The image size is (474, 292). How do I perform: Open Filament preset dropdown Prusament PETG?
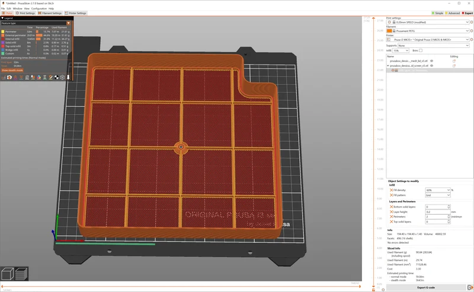428,31
